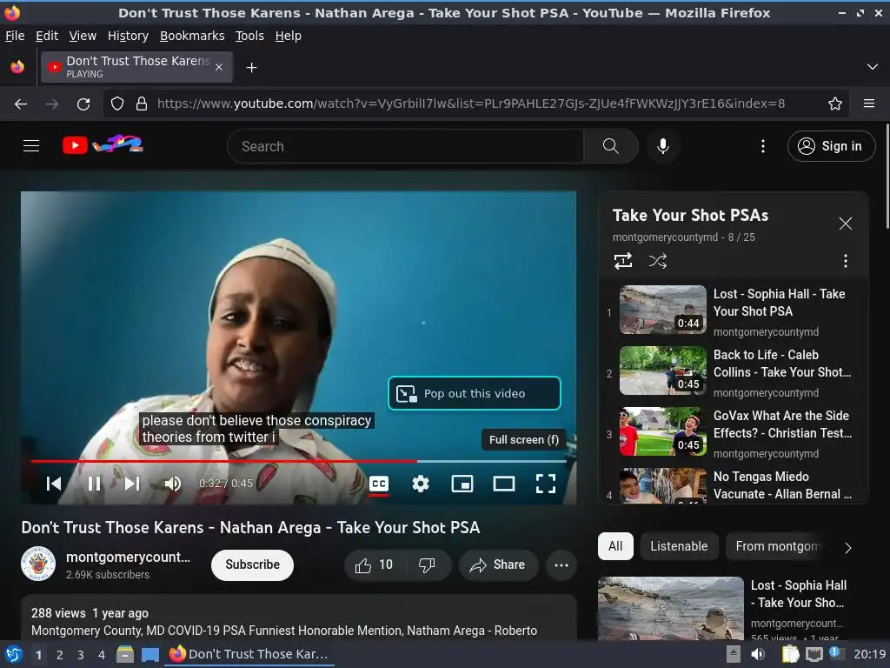Toggle loop playlist

[622, 261]
